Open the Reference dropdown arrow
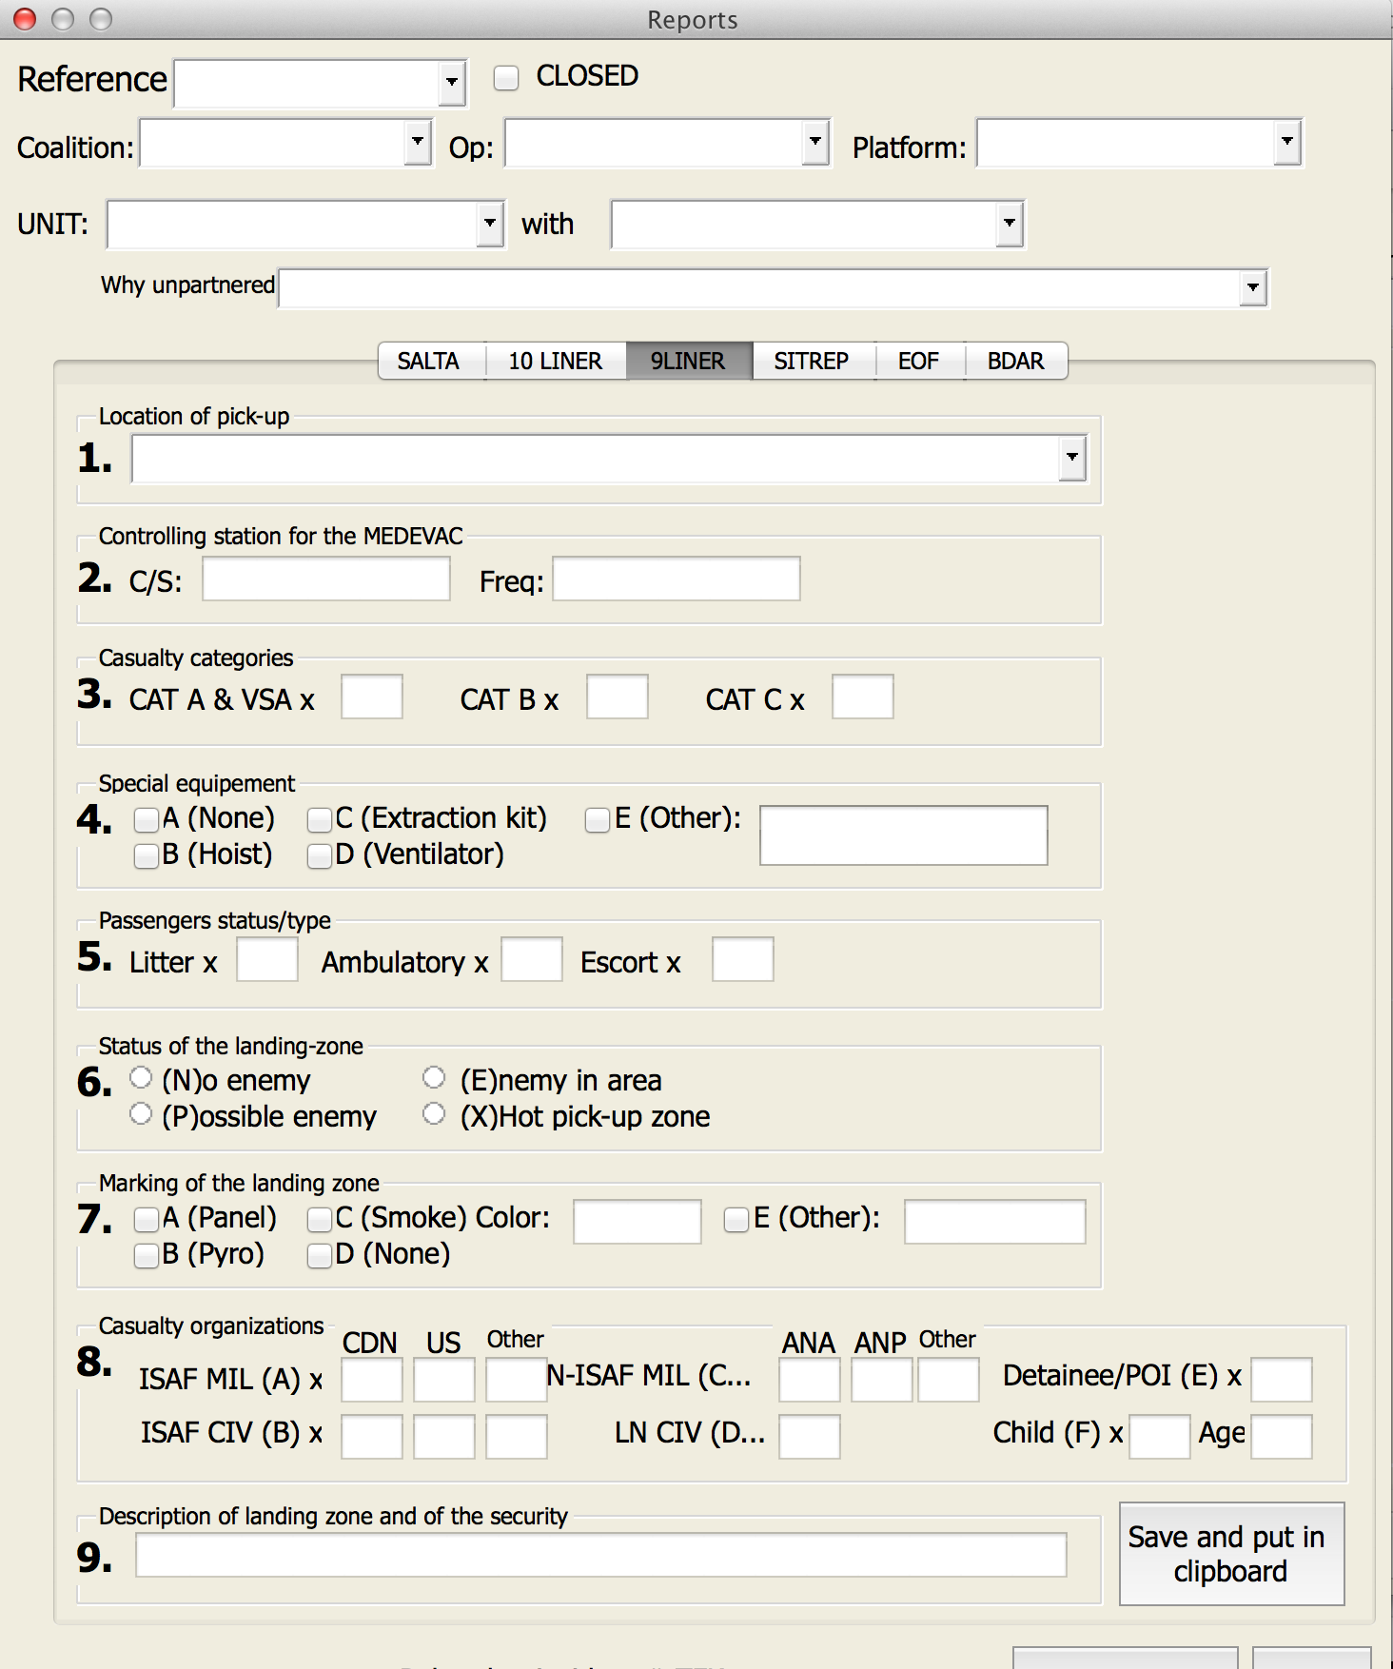This screenshot has width=1393, height=1669. click(x=452, y=84)
